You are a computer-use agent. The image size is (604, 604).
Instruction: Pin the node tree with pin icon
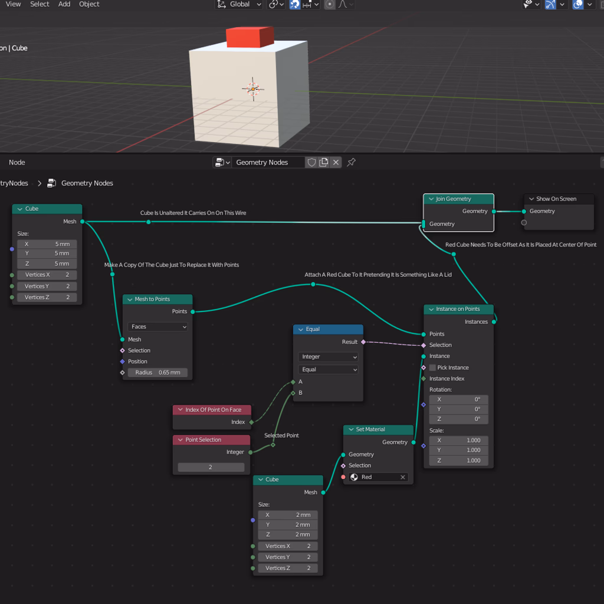[351, 162]
